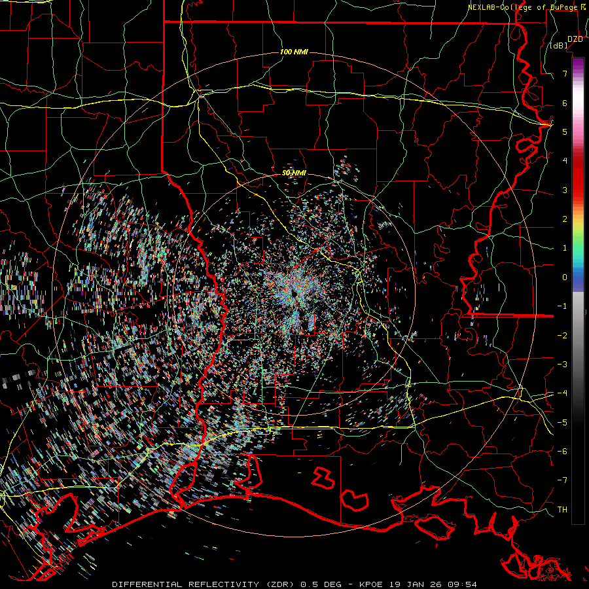Click the -2 value on the color scale
589x589 pixels.
[x=562, y=336]
